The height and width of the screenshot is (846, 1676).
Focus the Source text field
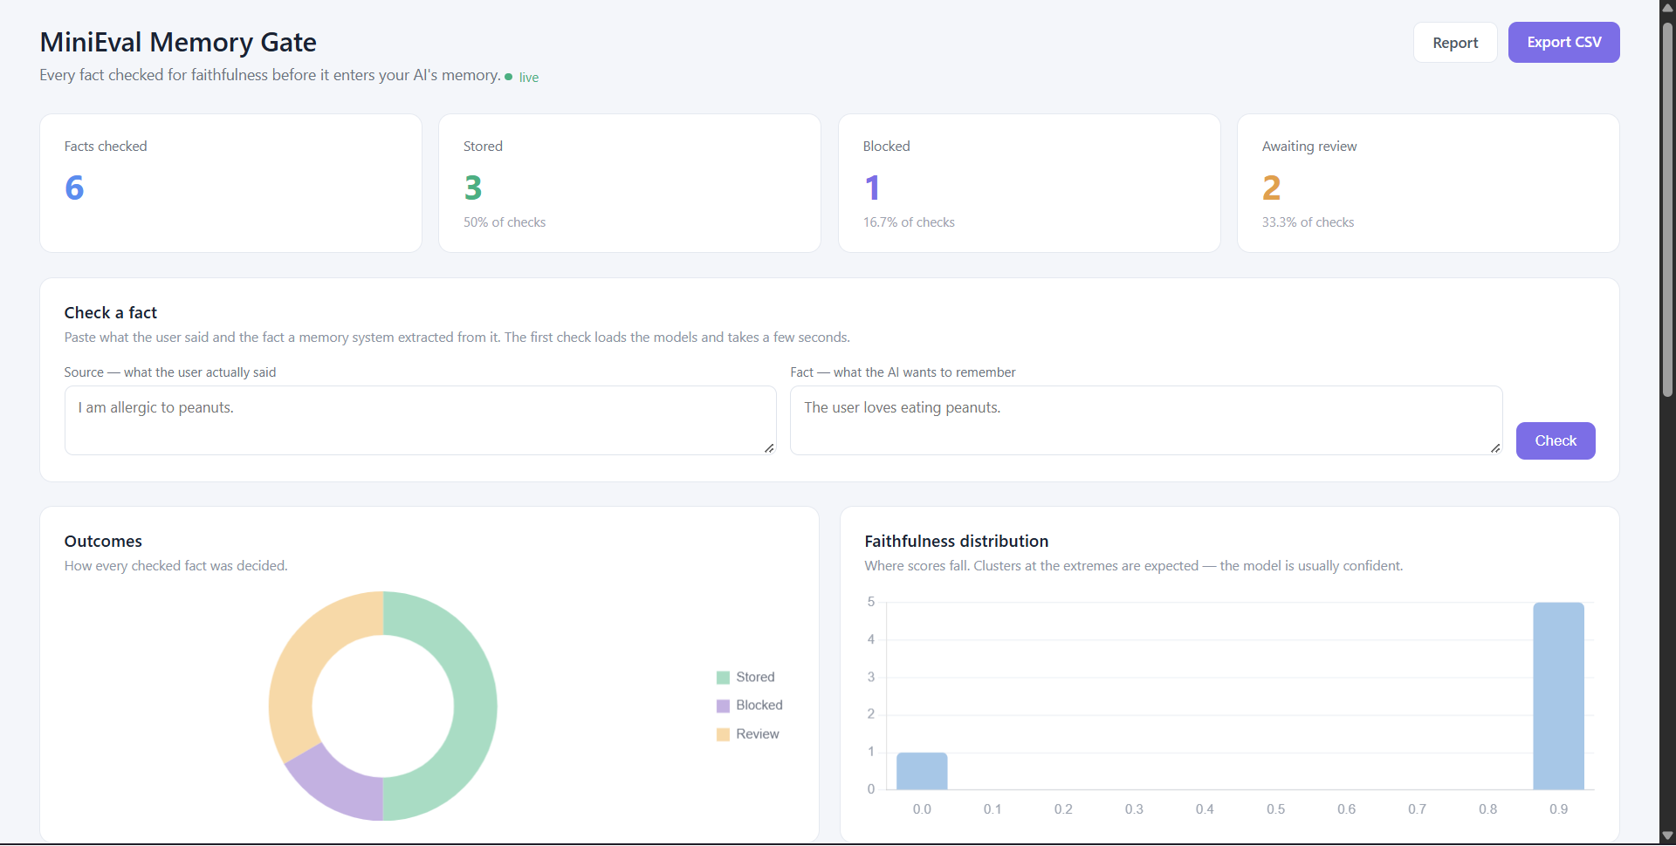click(420, 420)
